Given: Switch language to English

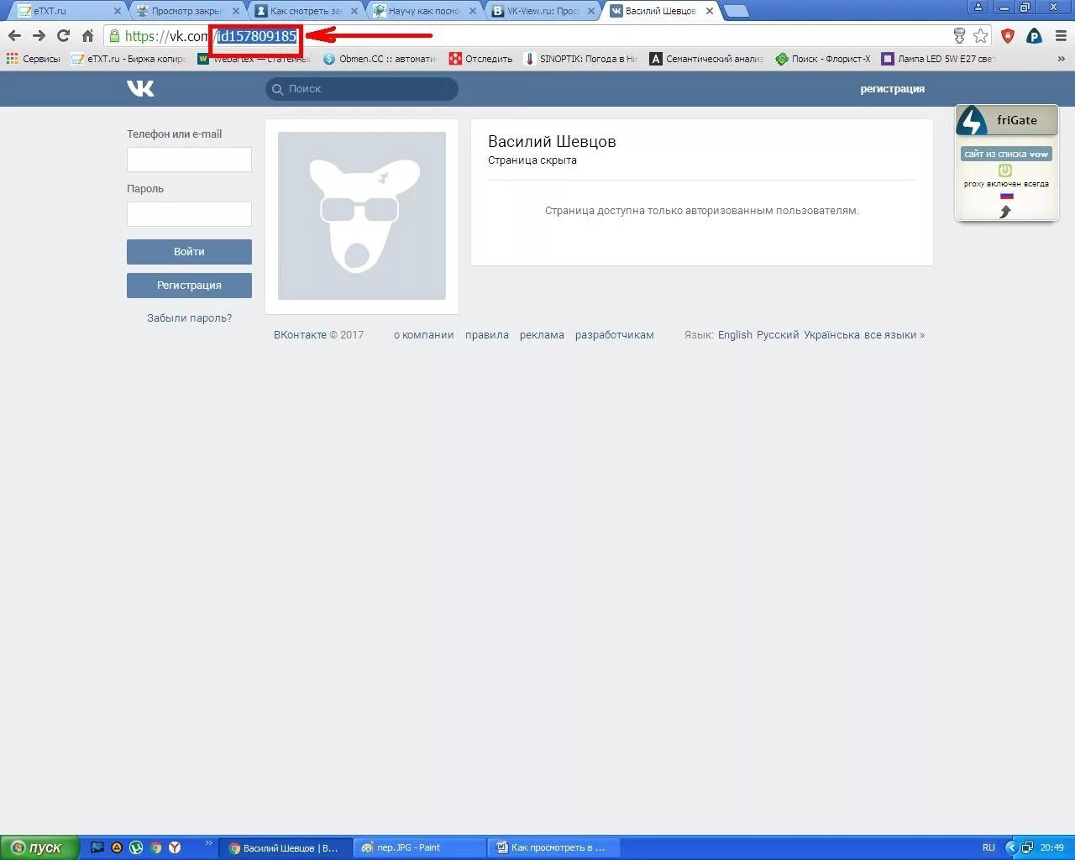Looking at the screenshot, I should pos(735,334).
